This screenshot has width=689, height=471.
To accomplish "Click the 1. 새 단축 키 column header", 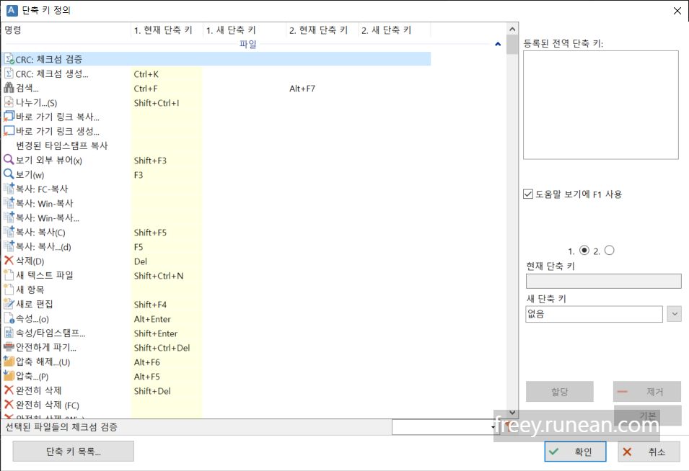I will pyautogui.click(x=245, y=30).
